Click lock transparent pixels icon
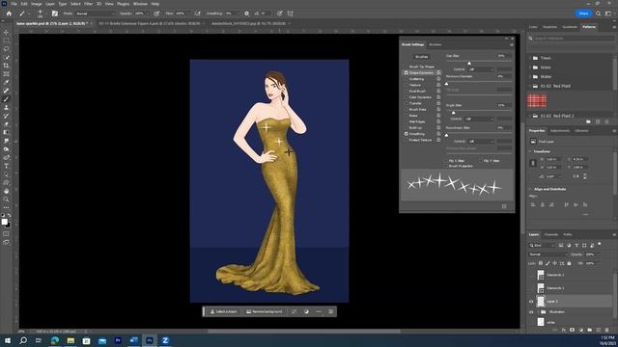Viewport: 618px width, 347px height. 541,263
